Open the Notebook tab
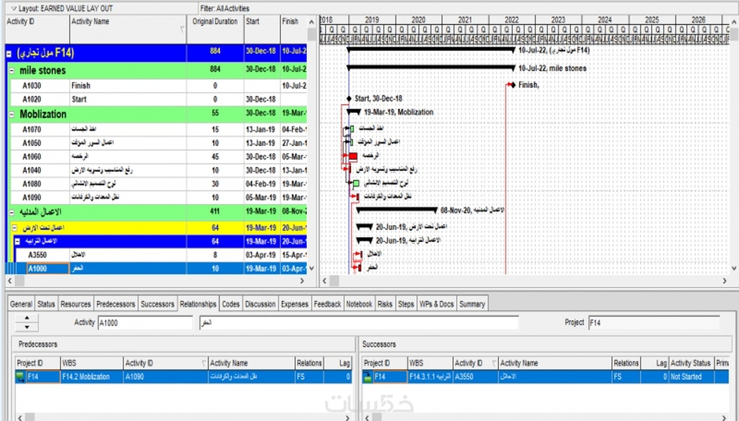Viewport: 739px width, 421px height. click(x=360, y=304)
